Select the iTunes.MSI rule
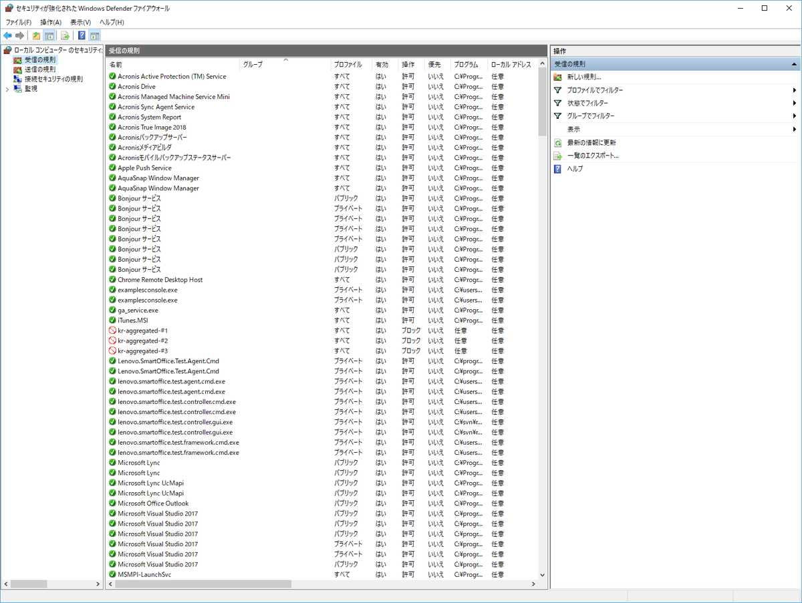Image resolution: width=802 pixels, height=603 pixels. (133, 321)
